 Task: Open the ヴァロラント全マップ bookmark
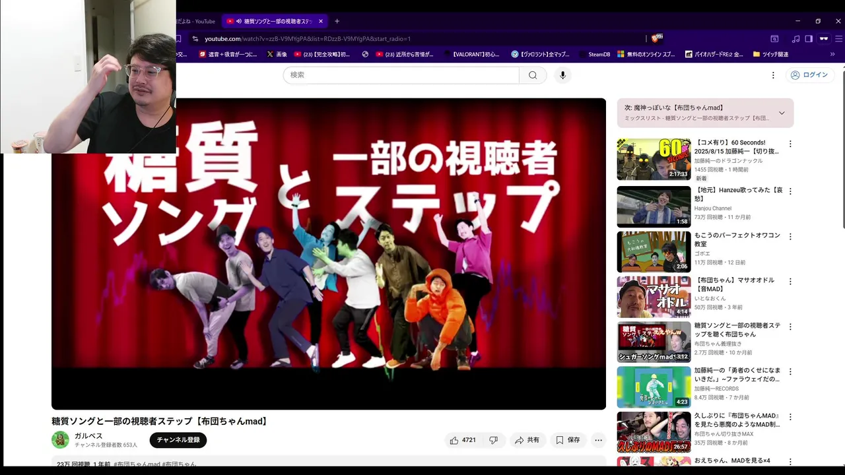coord(540,54)
